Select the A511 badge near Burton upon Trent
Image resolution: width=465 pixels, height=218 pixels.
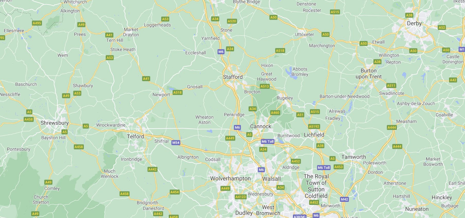[391, 86]
